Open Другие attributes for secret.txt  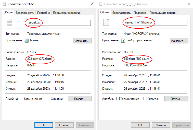click(80, 99)
